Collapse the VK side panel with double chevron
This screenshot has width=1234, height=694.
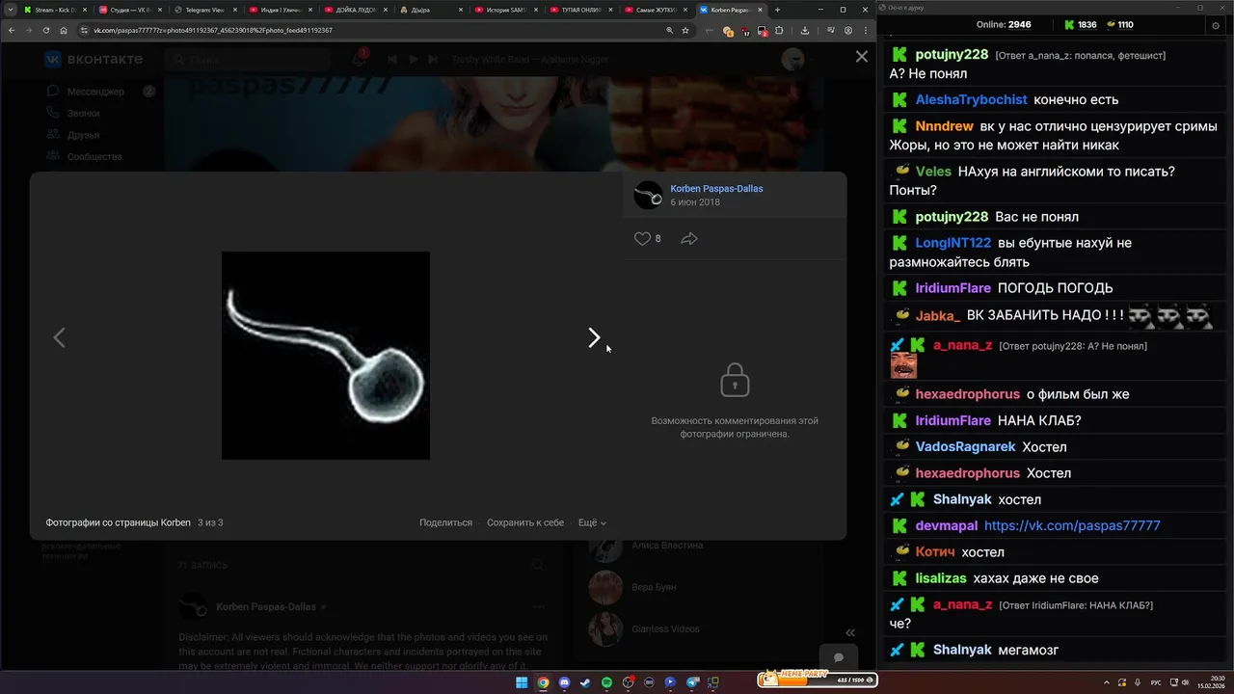click(x=850, y=632)
